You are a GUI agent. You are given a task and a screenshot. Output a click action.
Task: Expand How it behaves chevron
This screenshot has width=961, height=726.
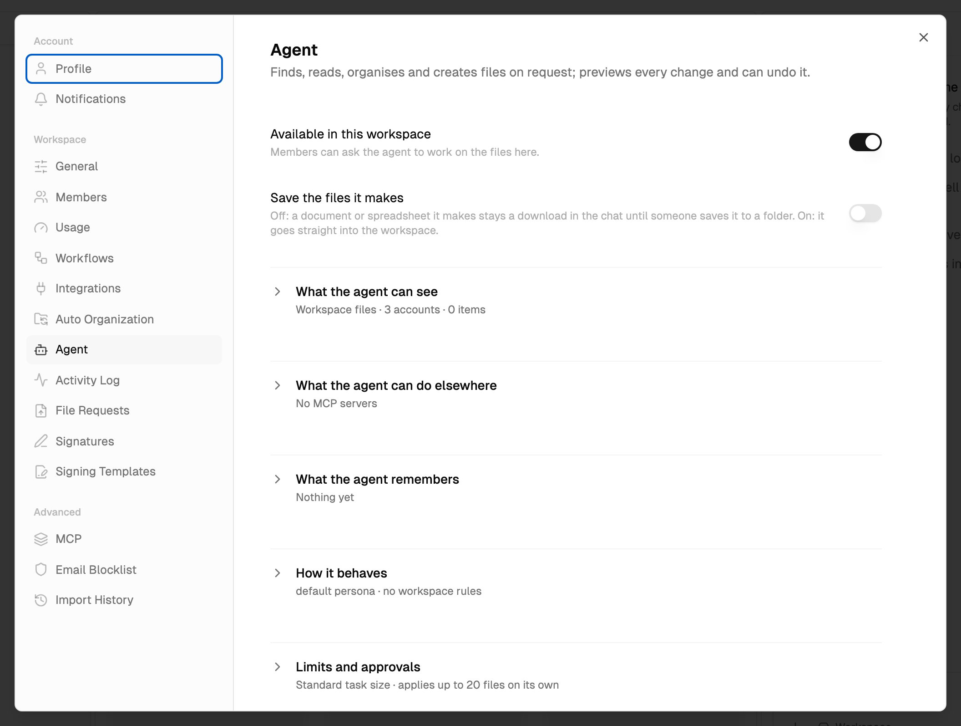278,573
